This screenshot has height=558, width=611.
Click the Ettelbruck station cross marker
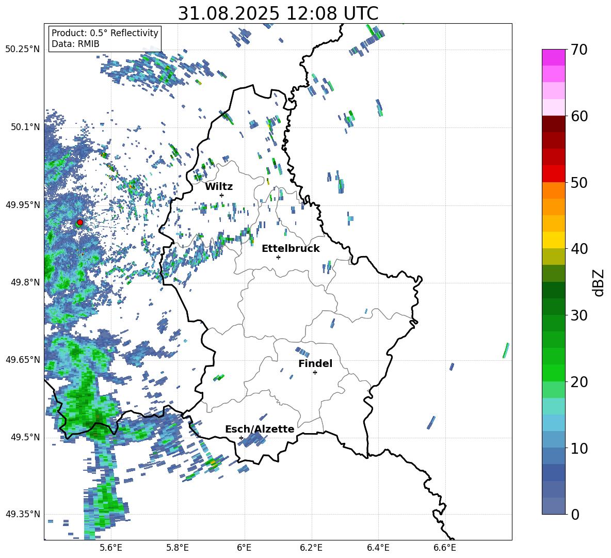(x=278, y=257)
